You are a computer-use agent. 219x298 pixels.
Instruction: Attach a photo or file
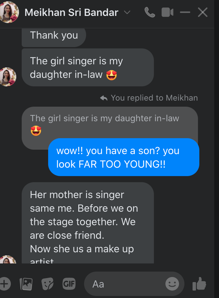(x=26, y=284)
